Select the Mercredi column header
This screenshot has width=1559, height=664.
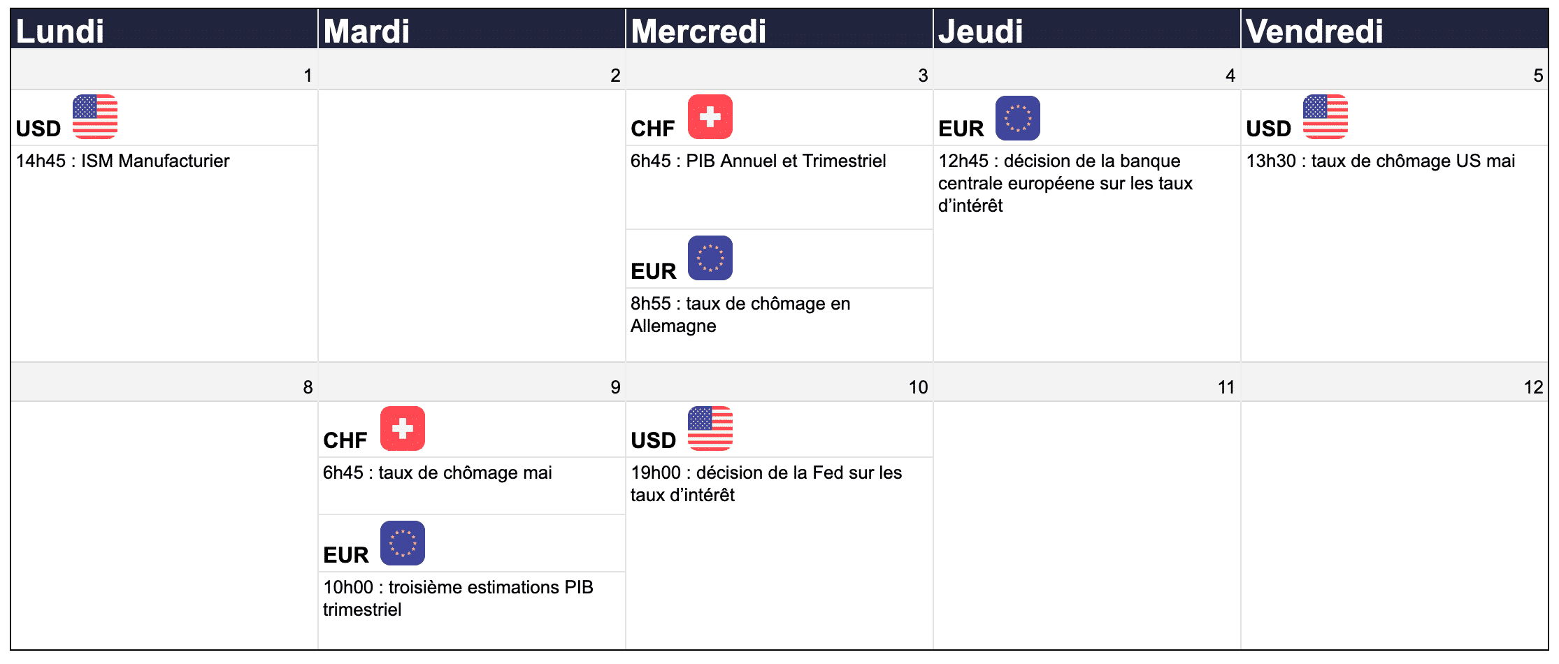coord(779,30)
